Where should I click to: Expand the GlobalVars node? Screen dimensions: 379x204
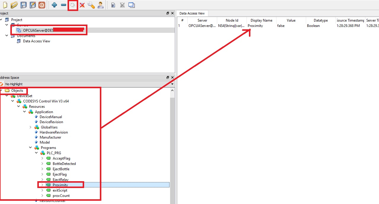click(31, 127)
